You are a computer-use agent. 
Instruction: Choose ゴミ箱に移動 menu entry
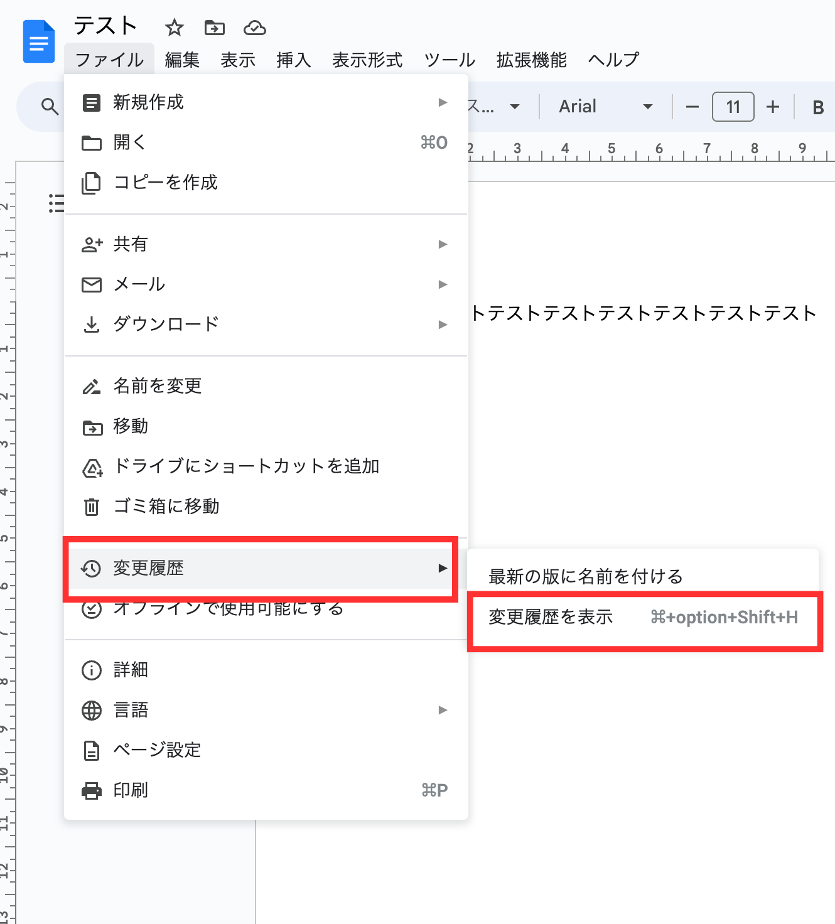[266, 507]
